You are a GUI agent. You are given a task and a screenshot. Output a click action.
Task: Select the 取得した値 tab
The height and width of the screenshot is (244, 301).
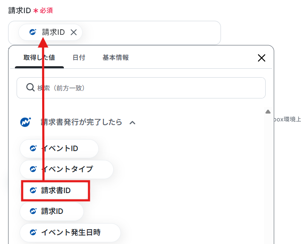point(39,58)
